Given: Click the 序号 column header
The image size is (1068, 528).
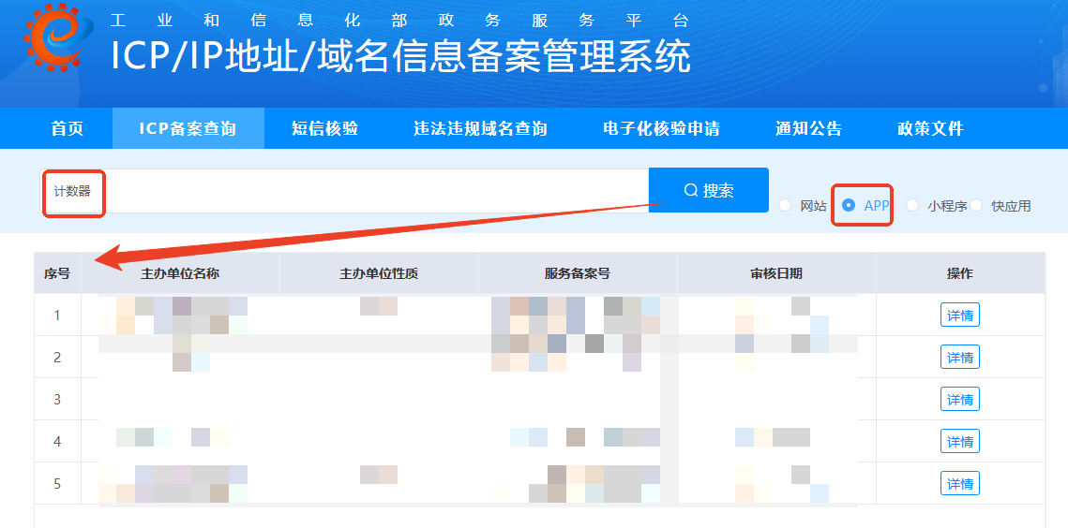Looking at the screenshot, I should click(x=58, y=273).
